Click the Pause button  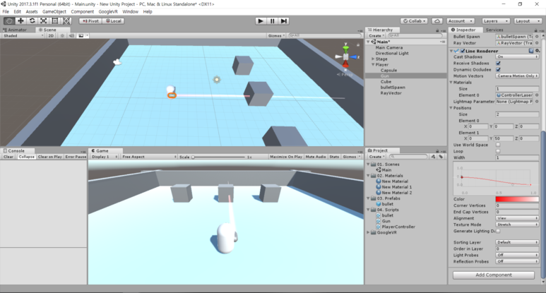(x=272, y=21)
